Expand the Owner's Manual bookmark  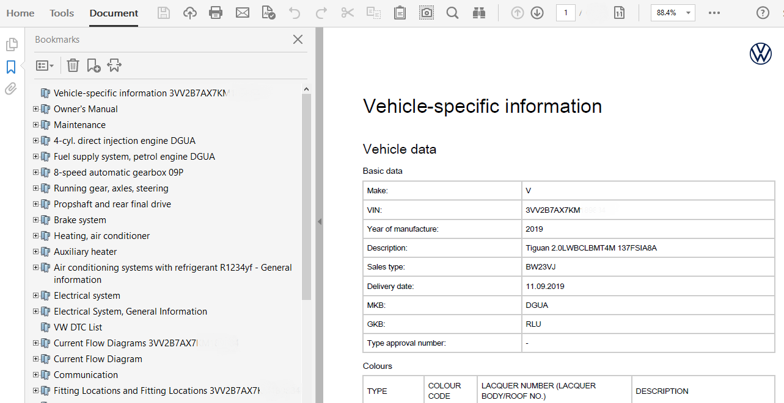[x=35, y=109]
